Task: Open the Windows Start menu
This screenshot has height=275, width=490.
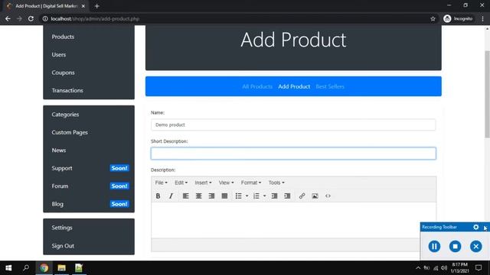Action: pyautogui.click(x=8, y=268)
